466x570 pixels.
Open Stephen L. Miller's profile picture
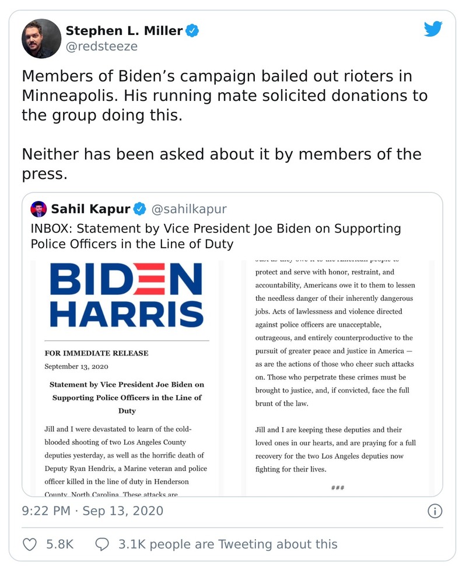click(41, 38)
